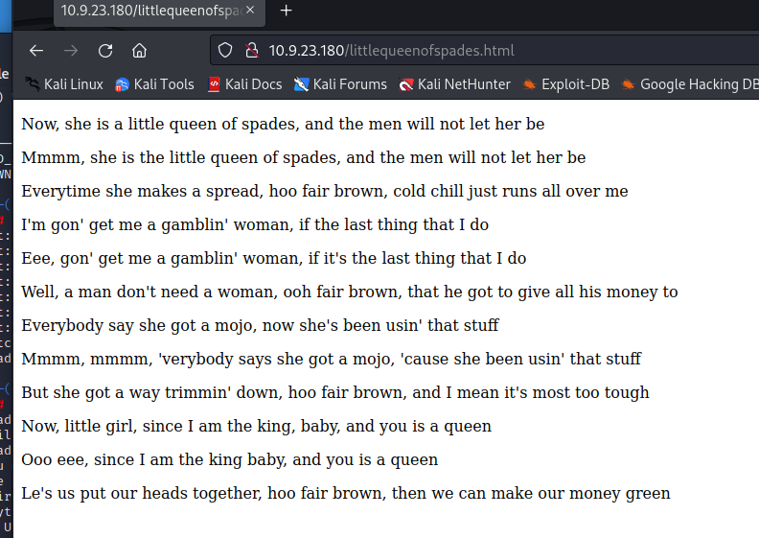Click the Exploit-DB orange bookmark icon
The image size is (759, 538).
point(529,84)
